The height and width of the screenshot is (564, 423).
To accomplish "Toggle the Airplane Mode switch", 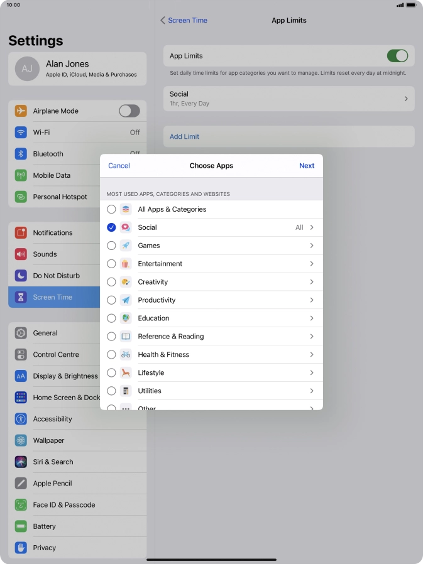I will (x=129, y=111).
